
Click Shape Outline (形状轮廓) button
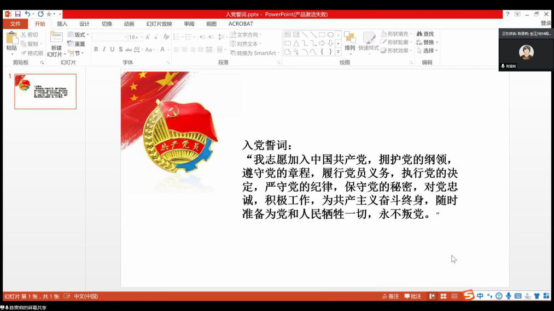coord(396,42)
